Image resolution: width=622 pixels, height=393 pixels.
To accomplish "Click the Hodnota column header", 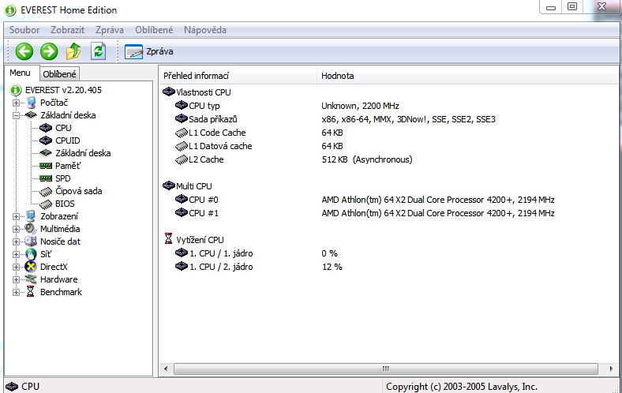I will click(467, 76).
